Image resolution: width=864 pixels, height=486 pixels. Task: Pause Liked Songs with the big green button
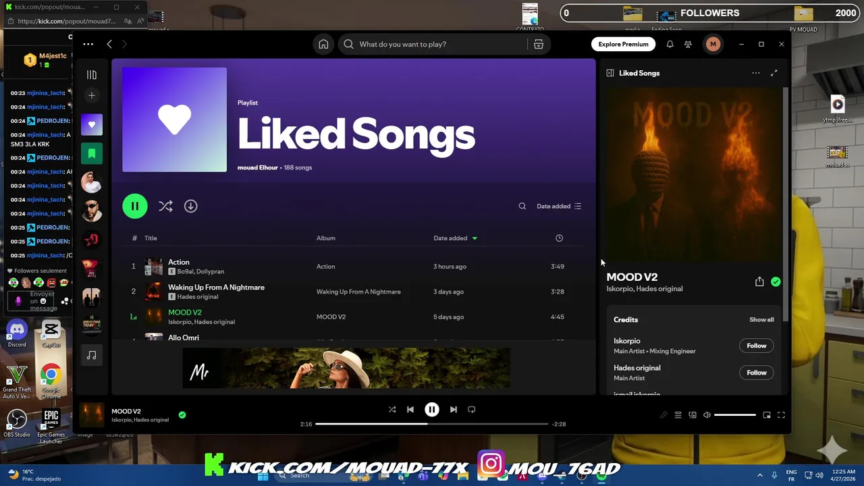135,206
